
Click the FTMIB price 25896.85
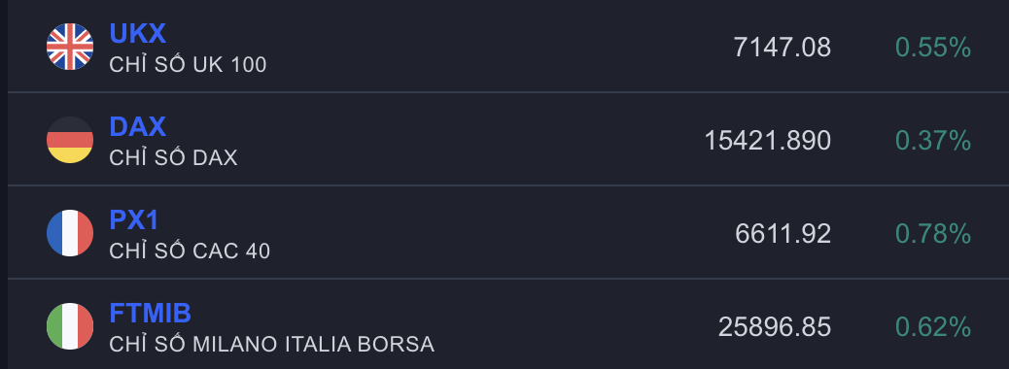[x=775, y=327]
